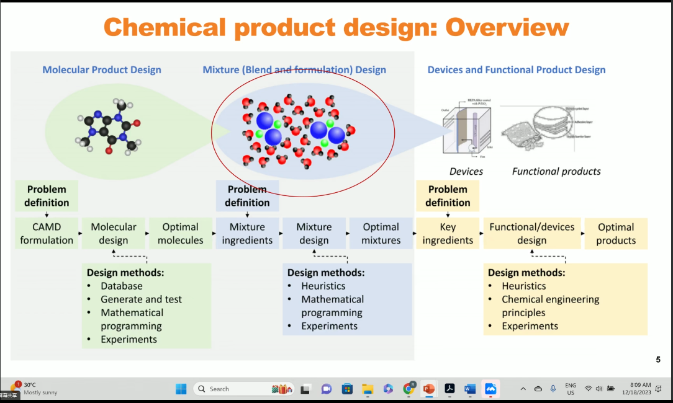Switch to Google Chrome in taskbar
This screenshot has width=673, height=403.
(409, 389)
